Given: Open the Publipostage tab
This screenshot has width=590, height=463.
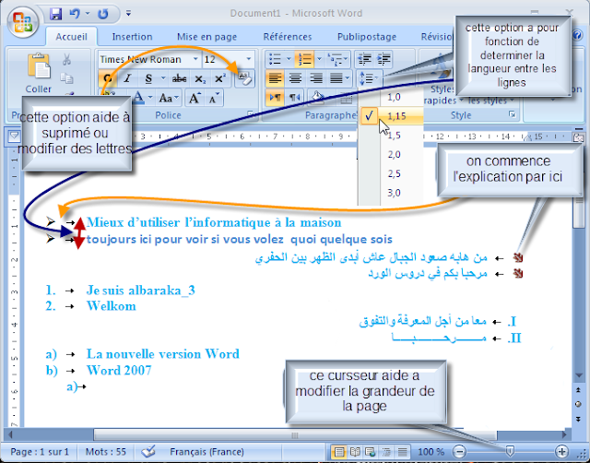Looking at the screenshot, I should (x=367, y=37).
